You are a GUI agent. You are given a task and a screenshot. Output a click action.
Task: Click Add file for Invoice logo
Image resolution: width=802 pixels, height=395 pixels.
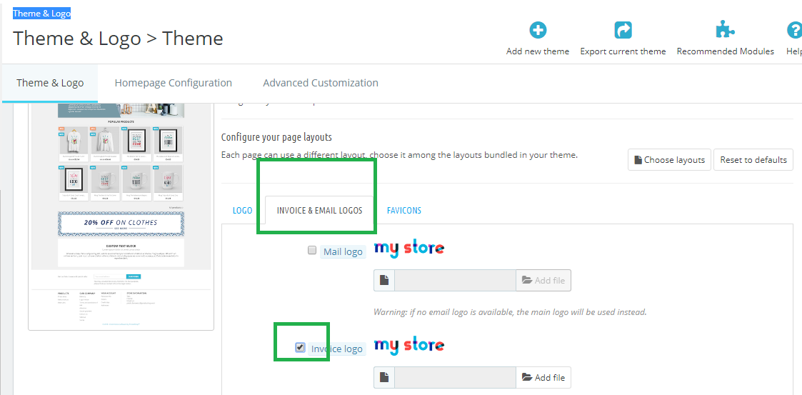[543, 378]
